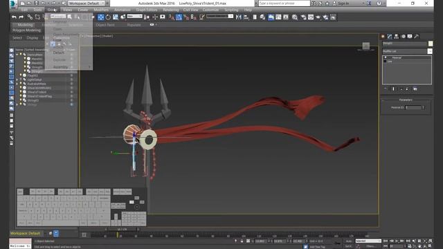Screen dimensions: 443x249
Task: Open the Render Setup dialog
Action: (303, 17)
